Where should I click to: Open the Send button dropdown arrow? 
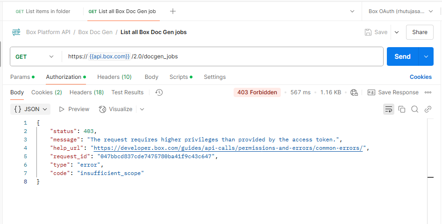pos(426,56)
